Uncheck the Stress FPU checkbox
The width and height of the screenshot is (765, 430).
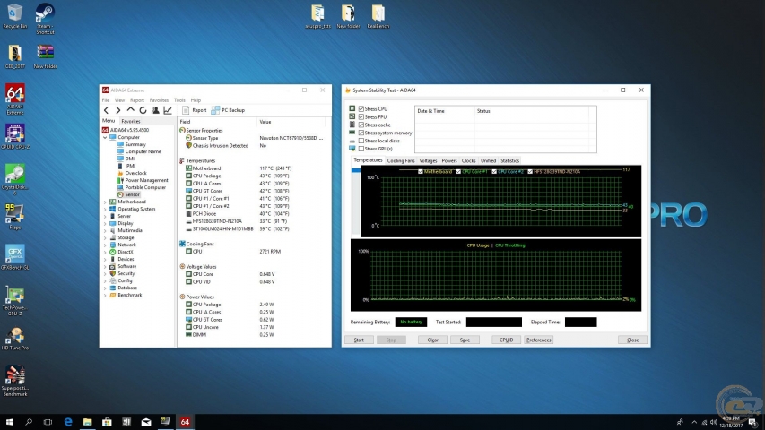[x=361, y=117]
